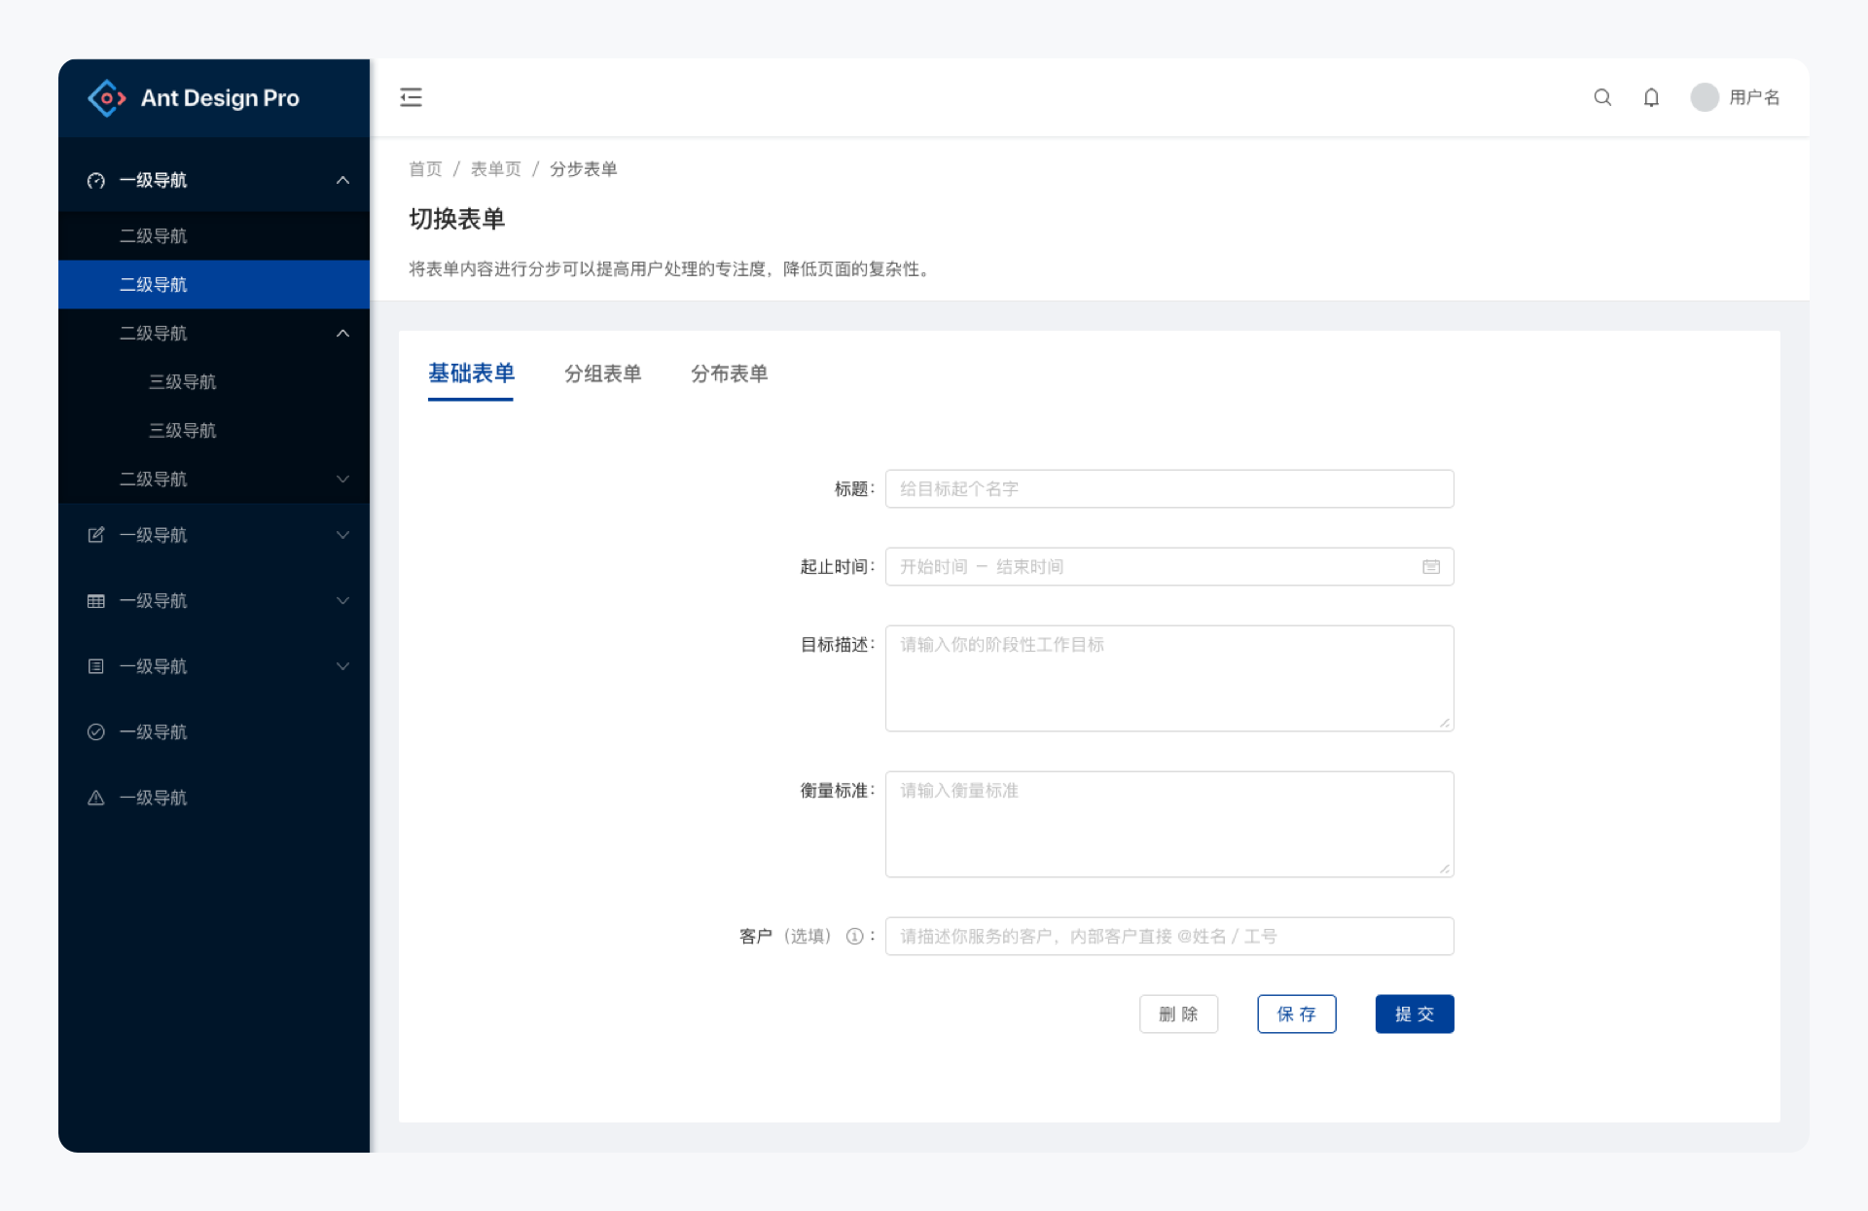Screen dimensions: 1868x1211
Task: Go to 表单页 breadcrumb link
Action: (x=495, y=169)
